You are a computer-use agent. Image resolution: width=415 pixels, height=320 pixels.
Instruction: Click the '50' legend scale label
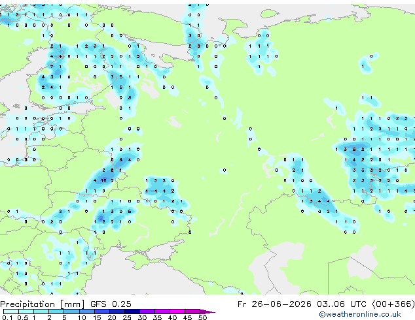202,317
